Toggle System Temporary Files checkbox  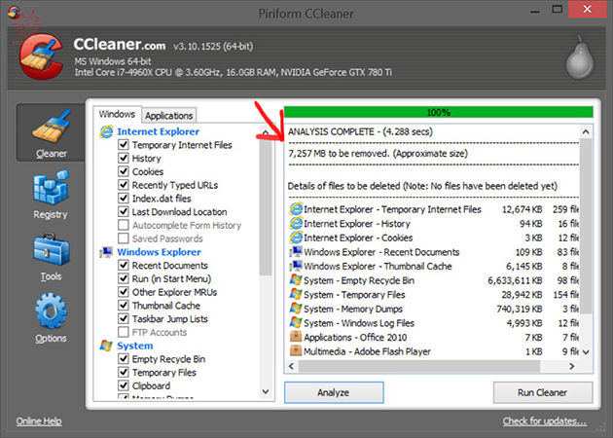(124, 372)
